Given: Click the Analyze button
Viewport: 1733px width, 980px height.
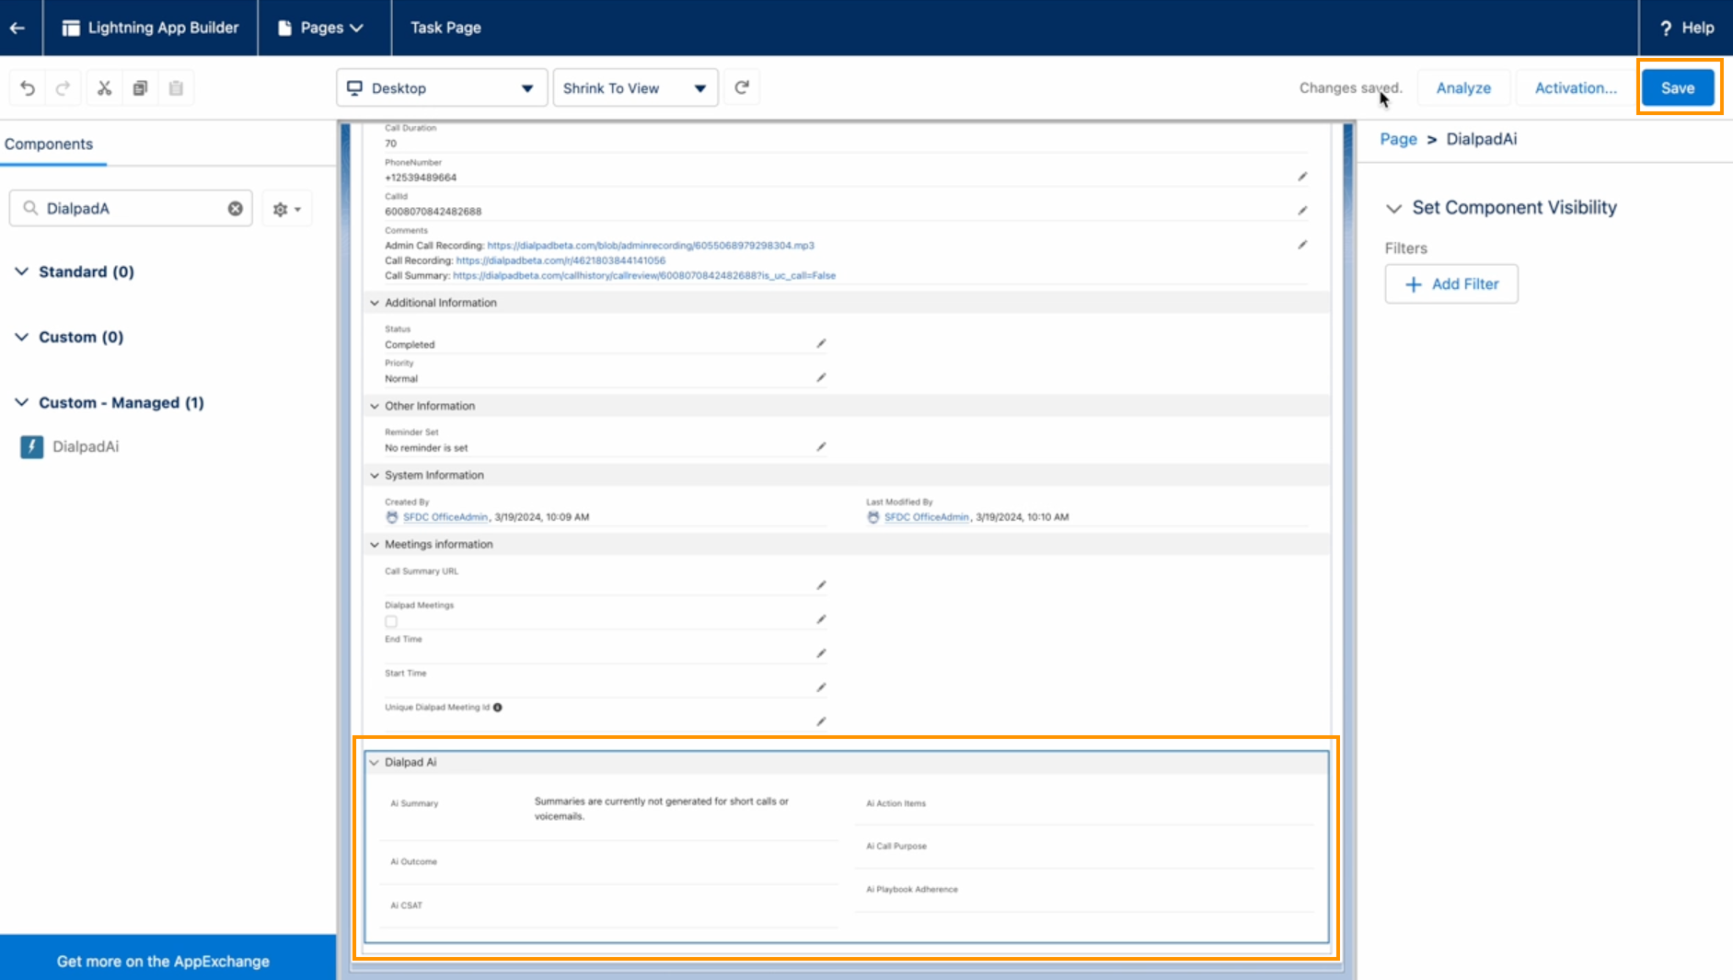Looking at the screenshot, I should 1463,88.
